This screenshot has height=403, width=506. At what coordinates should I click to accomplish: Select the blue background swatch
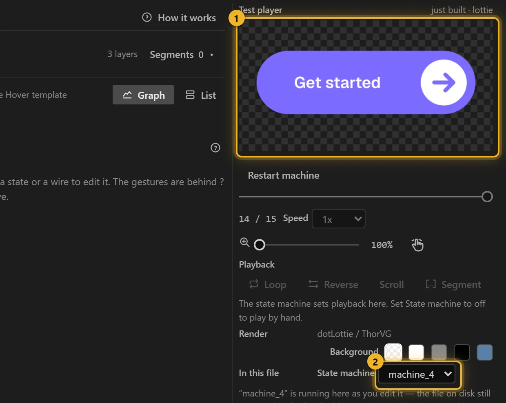[485, 352]
